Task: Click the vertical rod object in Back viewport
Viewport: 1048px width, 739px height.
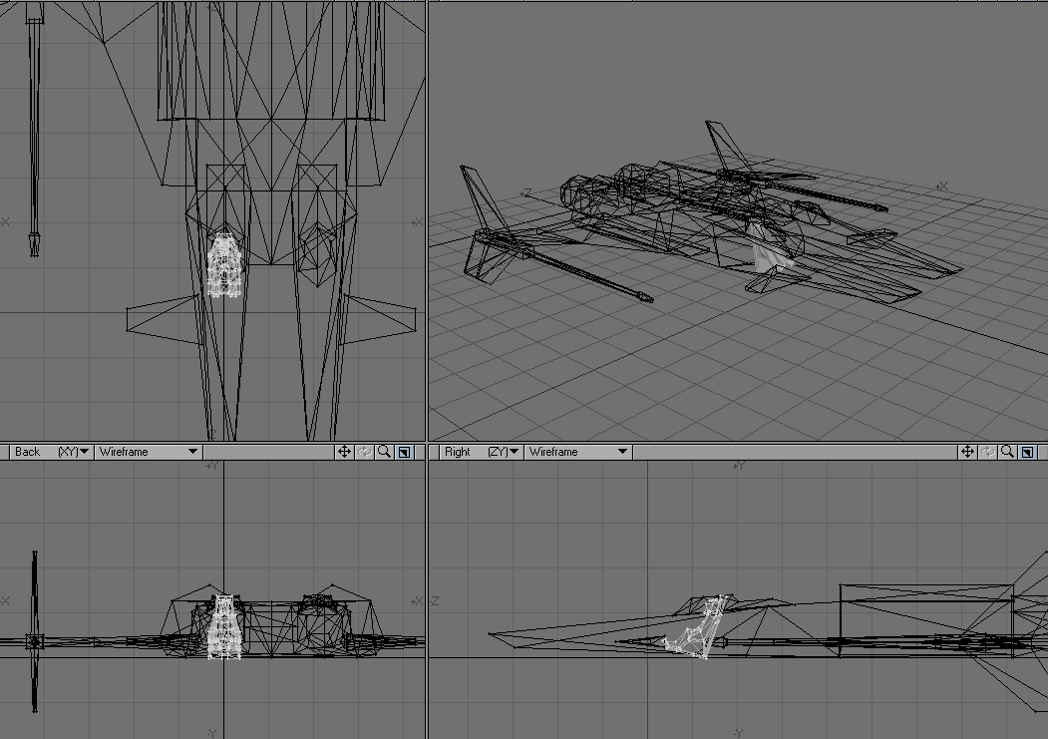Action: 35,630
